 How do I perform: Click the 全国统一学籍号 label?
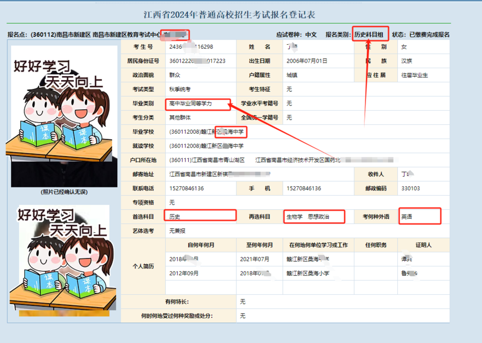pos(259,118)
